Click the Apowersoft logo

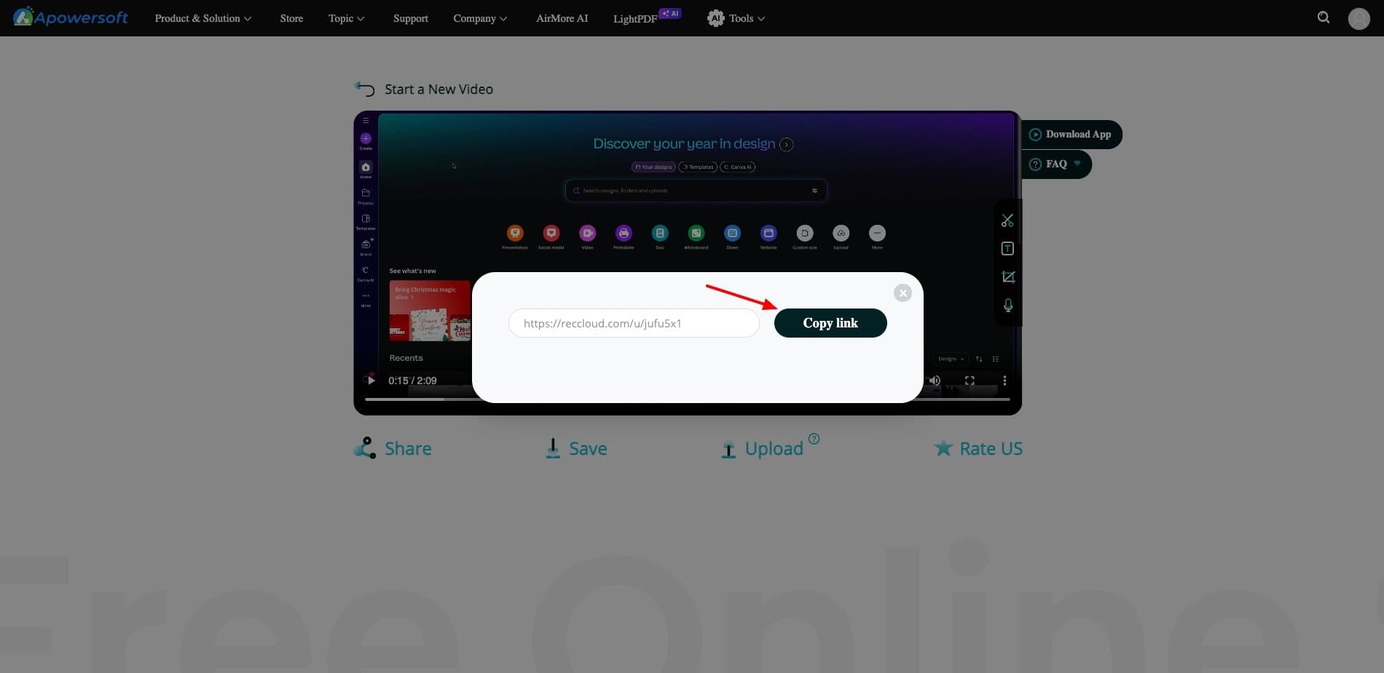coord(71,17)
